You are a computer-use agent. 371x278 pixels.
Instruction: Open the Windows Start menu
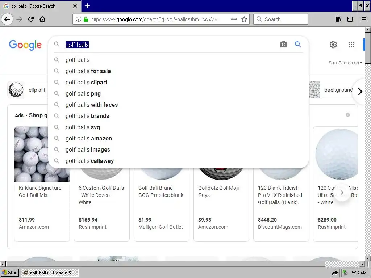10,273
